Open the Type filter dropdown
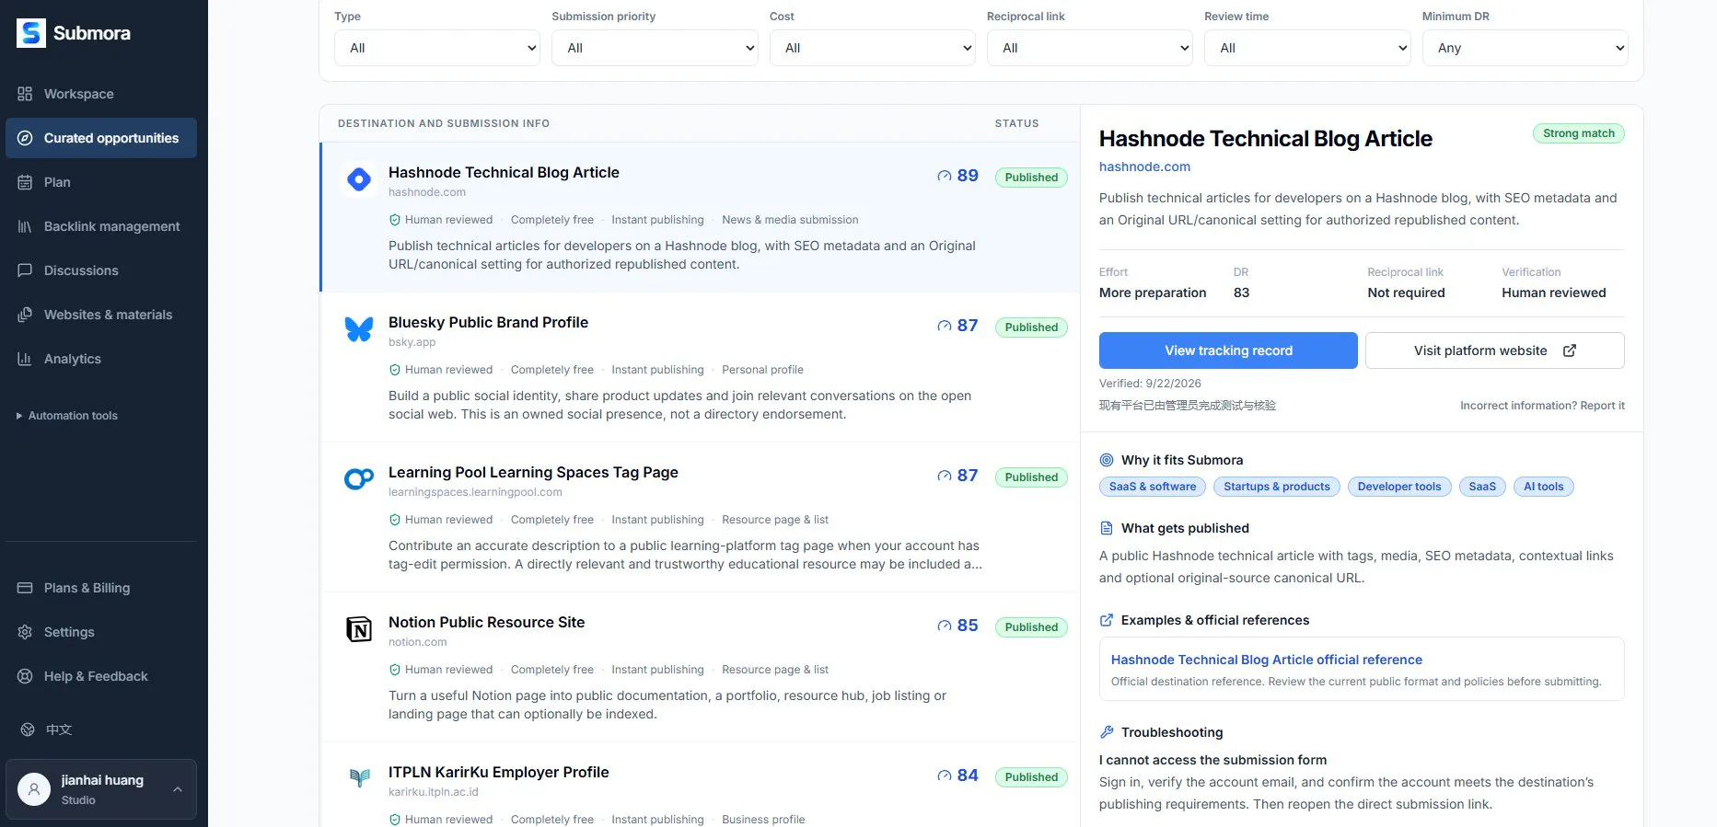This screenshot has height=827, width=1717. 437,48
